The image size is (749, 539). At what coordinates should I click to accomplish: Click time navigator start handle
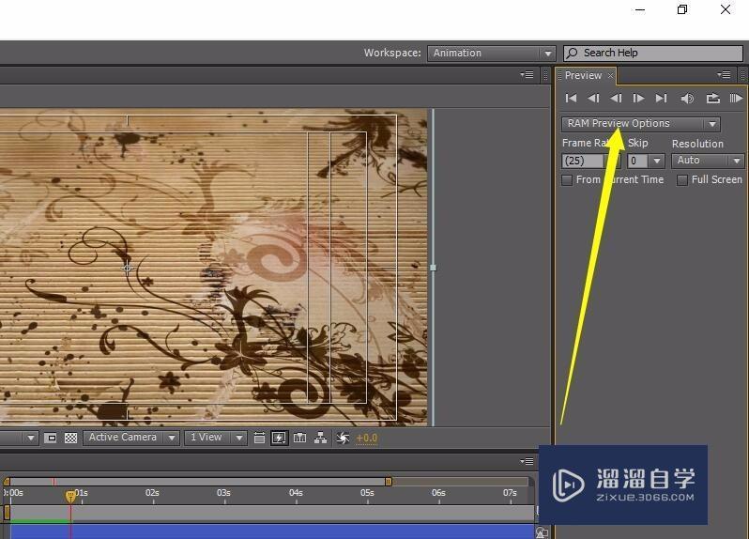[x=7, y=481]
